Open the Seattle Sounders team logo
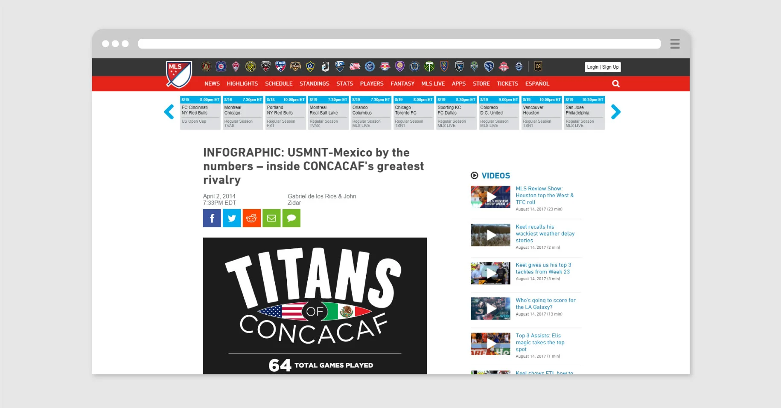 [474, 66]
